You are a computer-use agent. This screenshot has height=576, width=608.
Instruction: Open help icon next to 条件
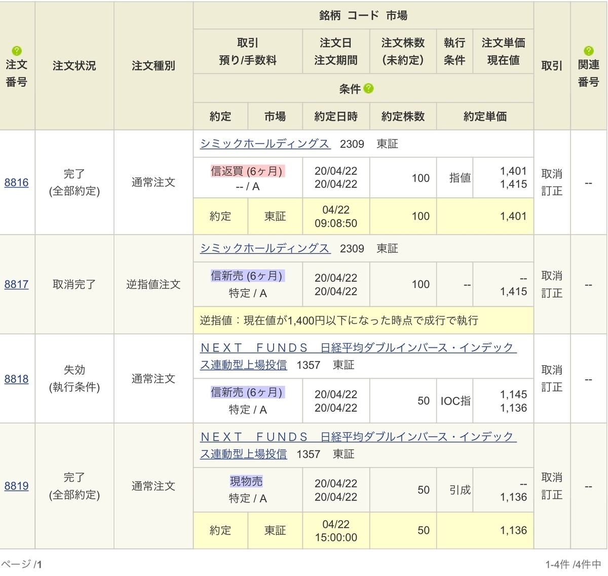[369, 89]
